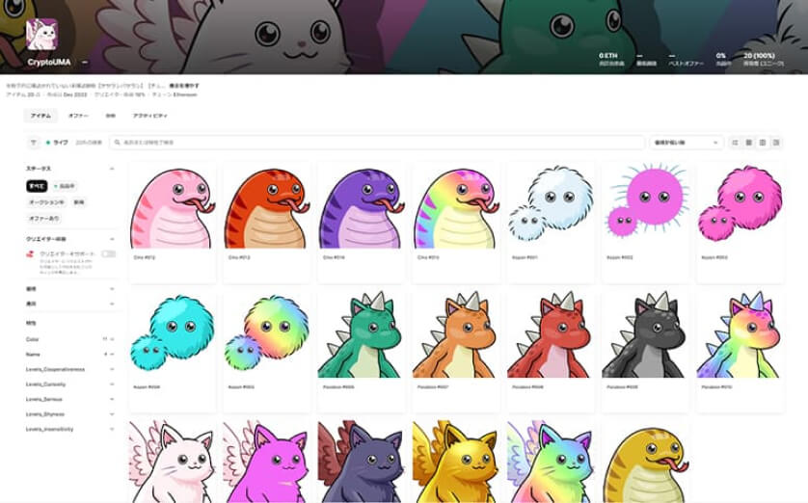This screenshot has height=503, width=808.
Task: Click the ベストオファー best offer stat
Action: tap(686, 59)
